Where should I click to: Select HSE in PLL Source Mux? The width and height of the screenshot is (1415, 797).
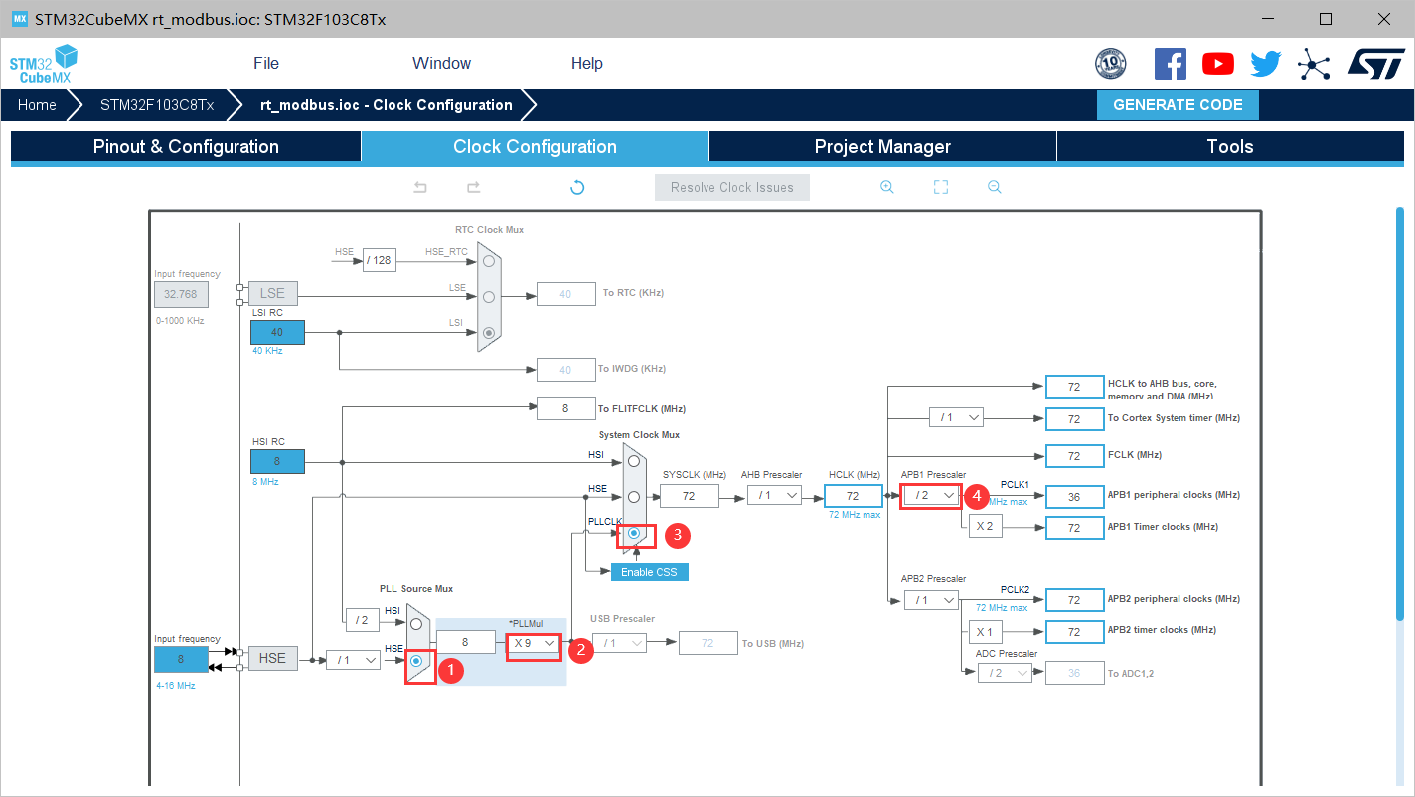(x=416, y=660)
